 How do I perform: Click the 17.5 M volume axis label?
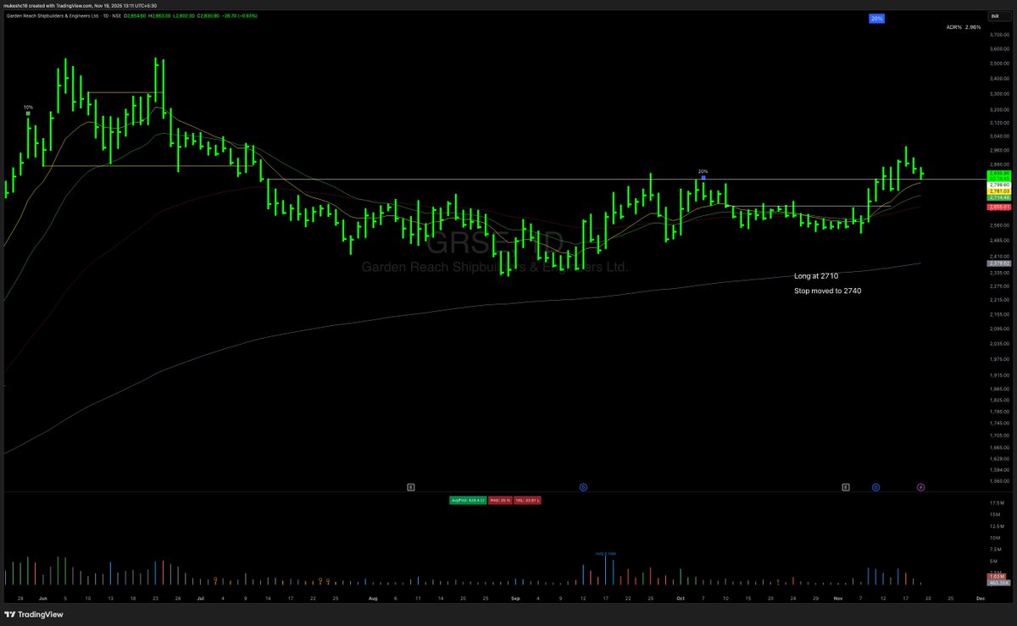point(995,502)
